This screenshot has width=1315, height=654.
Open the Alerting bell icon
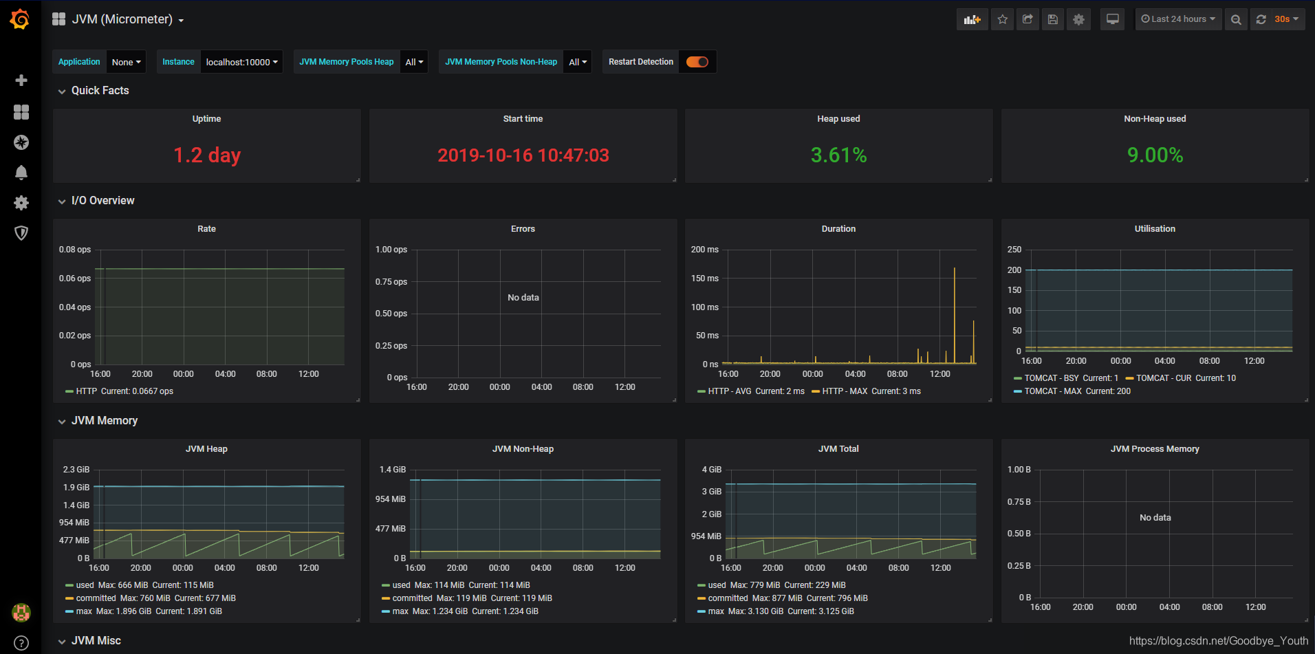pyautogui.click(x=21, y=173)
